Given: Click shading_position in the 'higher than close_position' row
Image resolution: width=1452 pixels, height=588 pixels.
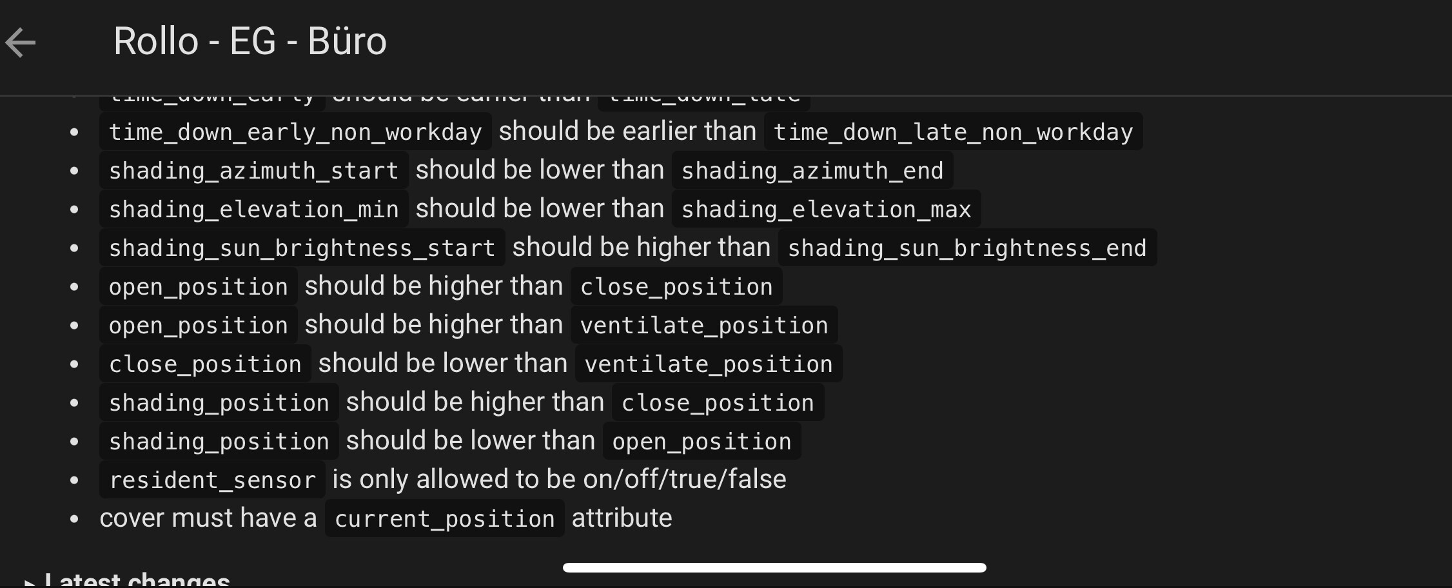Looking at the screenshot, I should pos(219,403).
